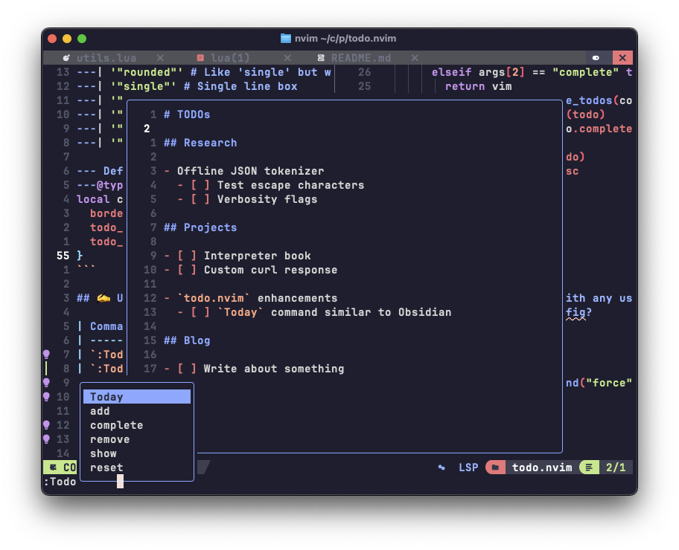679x550 pixels.
Task: Click the elseif args[2] code line
Action: (532, 72)
